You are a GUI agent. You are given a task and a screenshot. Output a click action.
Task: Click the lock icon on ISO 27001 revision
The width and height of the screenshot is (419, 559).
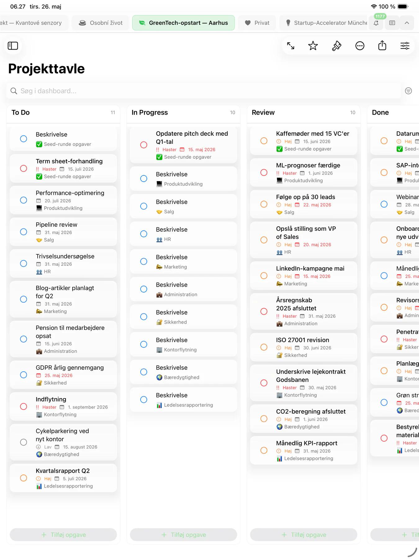click(279, 355)
